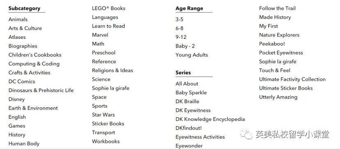Choose the Utterly Amazing series

coord(278,97)
